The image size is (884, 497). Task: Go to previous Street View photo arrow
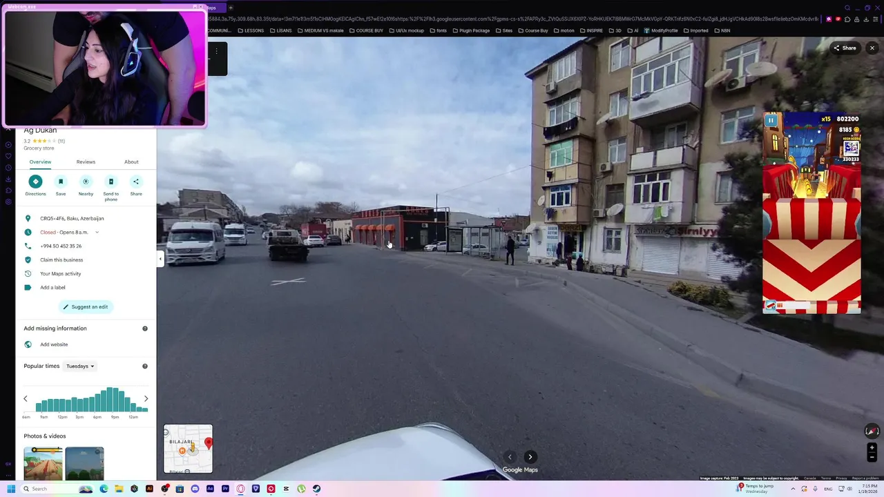click(x=510, y=457)
